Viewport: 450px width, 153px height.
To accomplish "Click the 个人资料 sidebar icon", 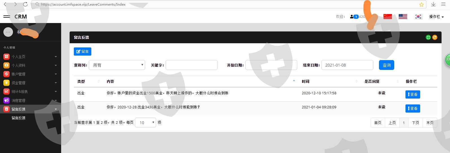I will point(6,65).
